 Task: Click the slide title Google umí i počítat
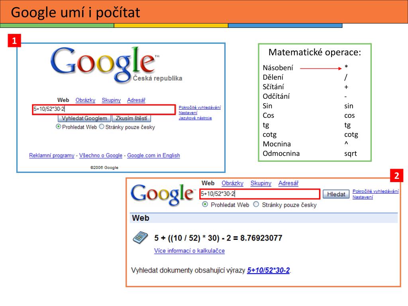point(75,12)
